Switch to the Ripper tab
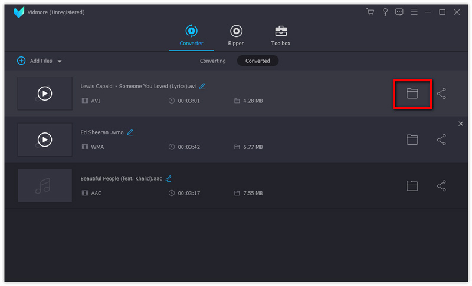The image size is (472, 286). (x=236, y=35)
